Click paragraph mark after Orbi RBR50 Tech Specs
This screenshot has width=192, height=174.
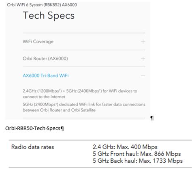click(x=62, y=129)
